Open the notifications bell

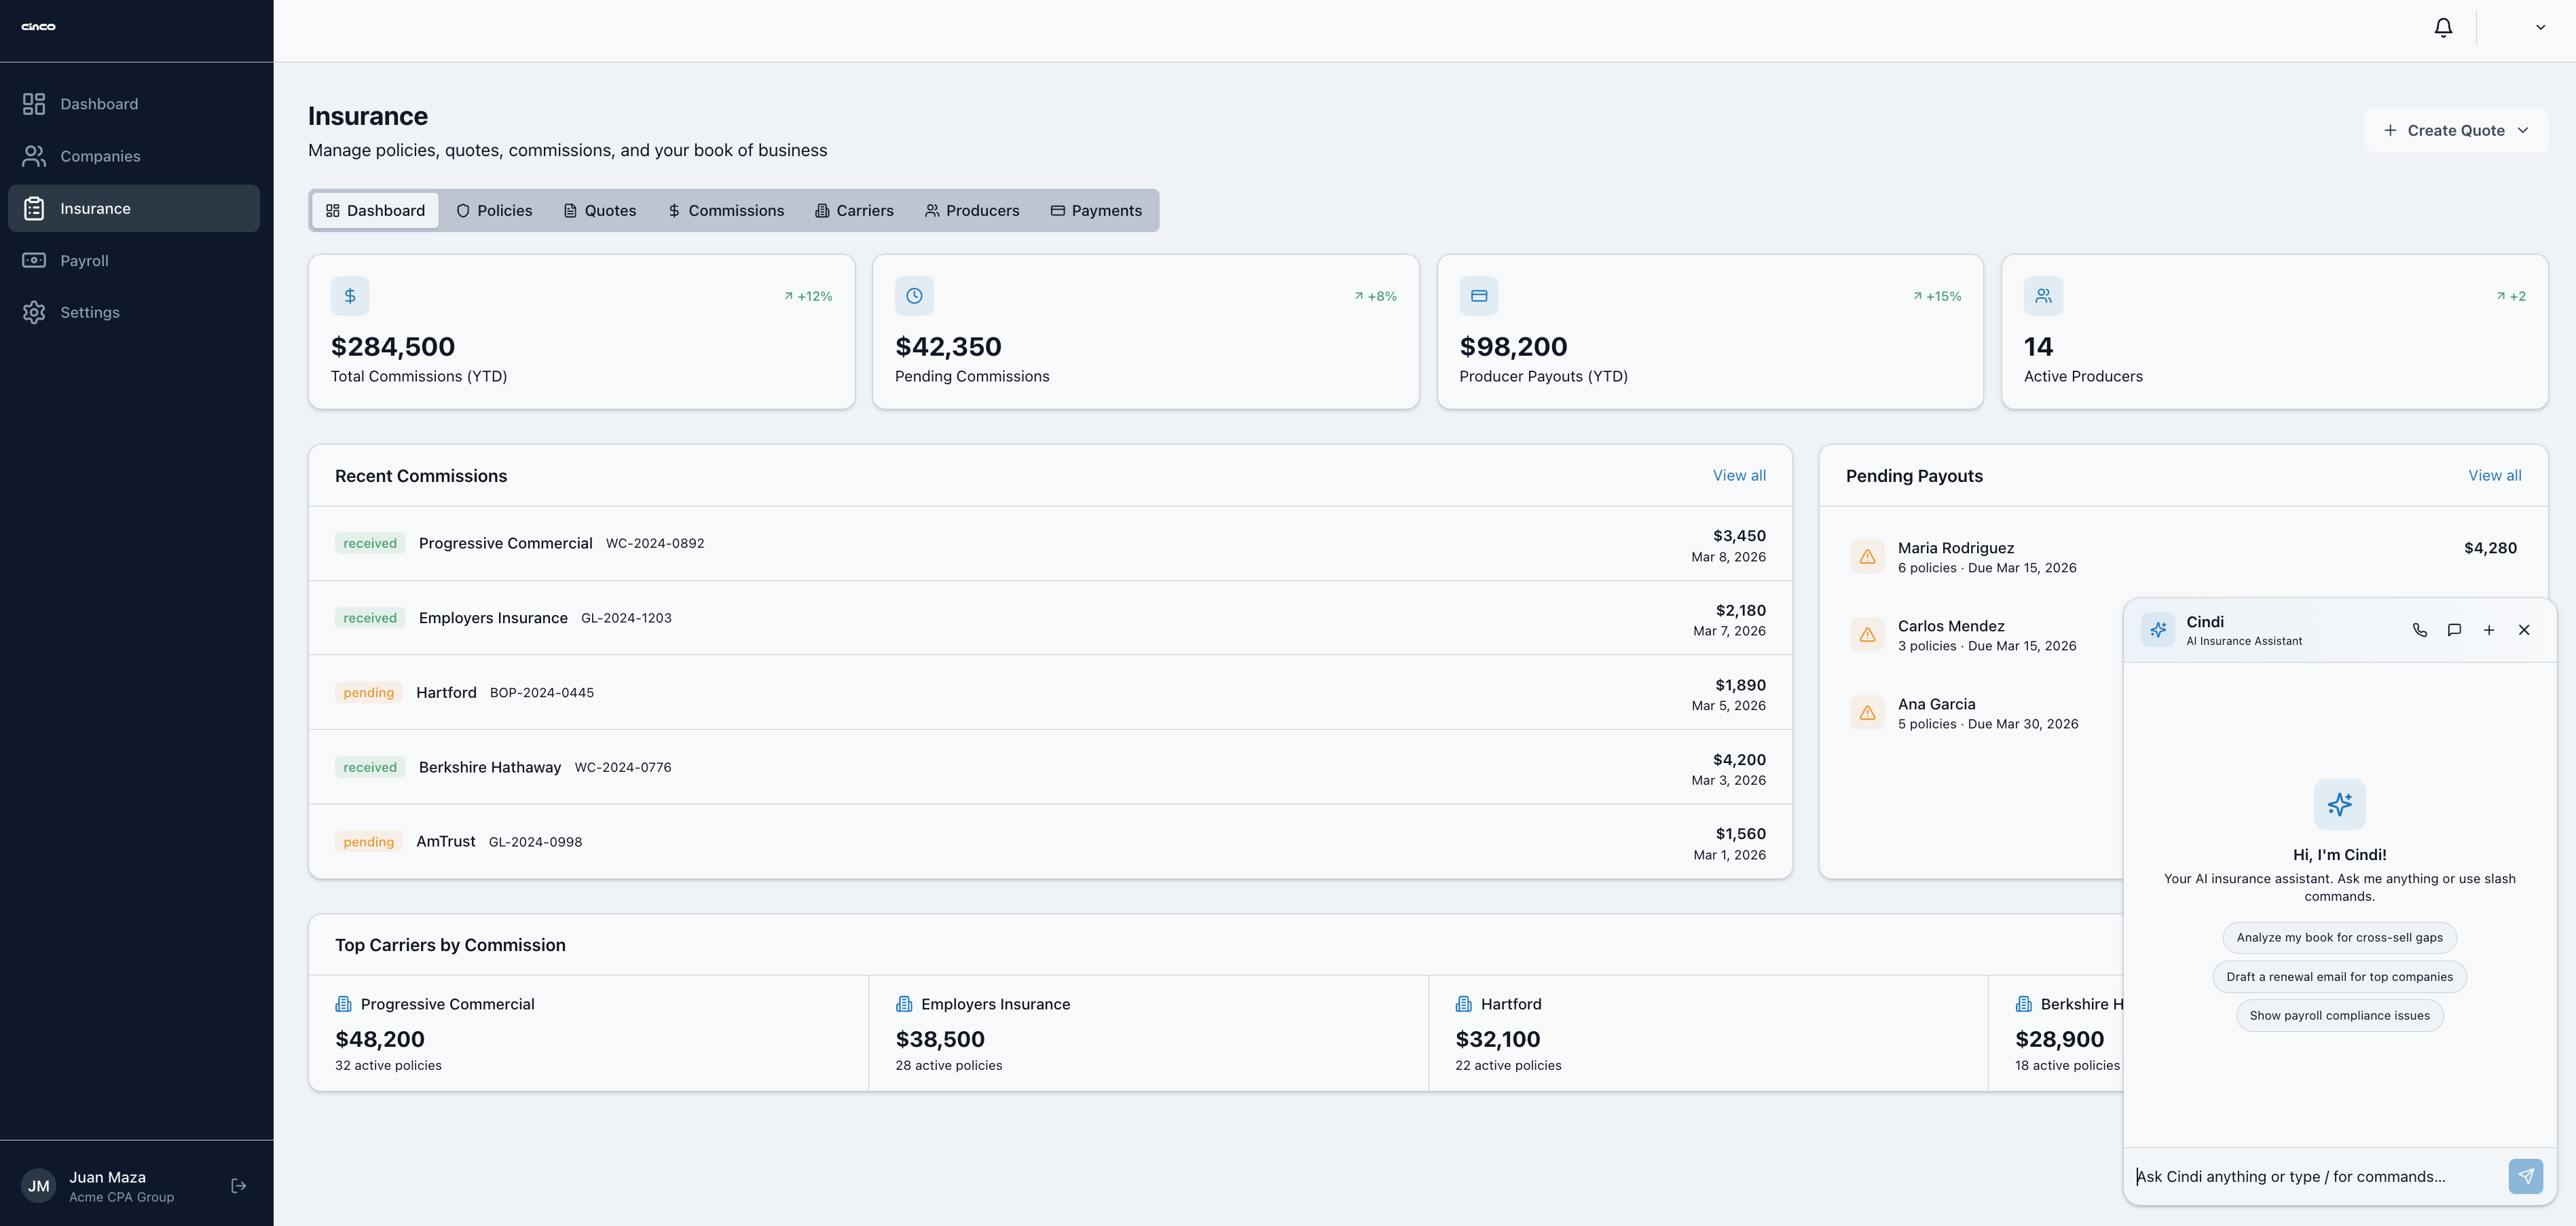coord(2442,28)
